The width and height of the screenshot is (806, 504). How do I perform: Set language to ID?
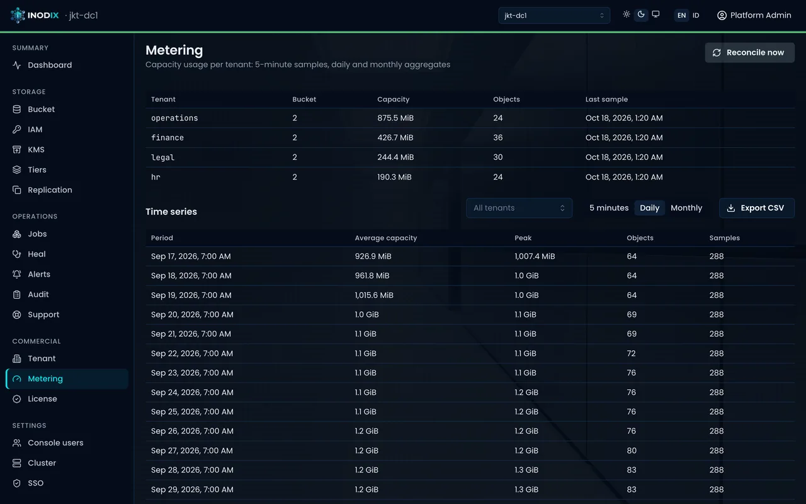[x=696, y=15]
